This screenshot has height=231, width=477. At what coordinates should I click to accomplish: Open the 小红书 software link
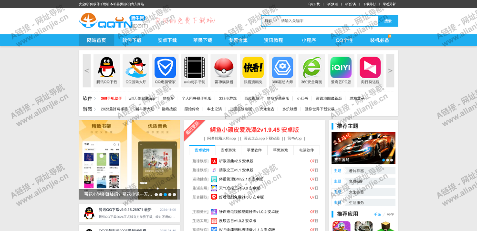tap(302, 99)
